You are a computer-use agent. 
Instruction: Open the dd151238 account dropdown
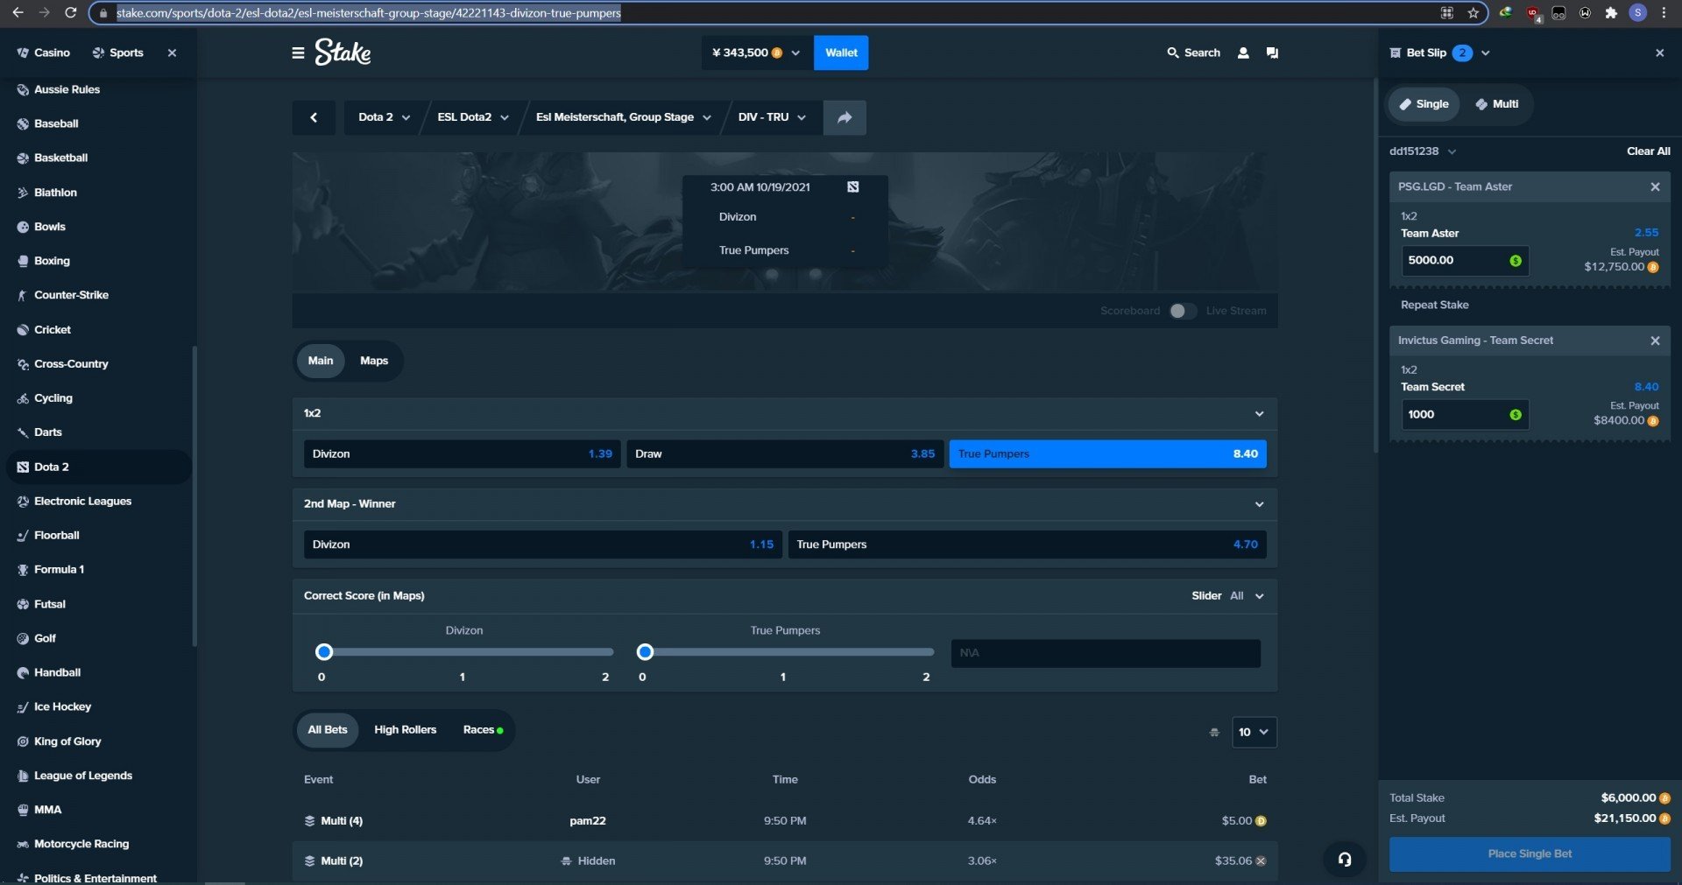click(x=1423, y=151)
